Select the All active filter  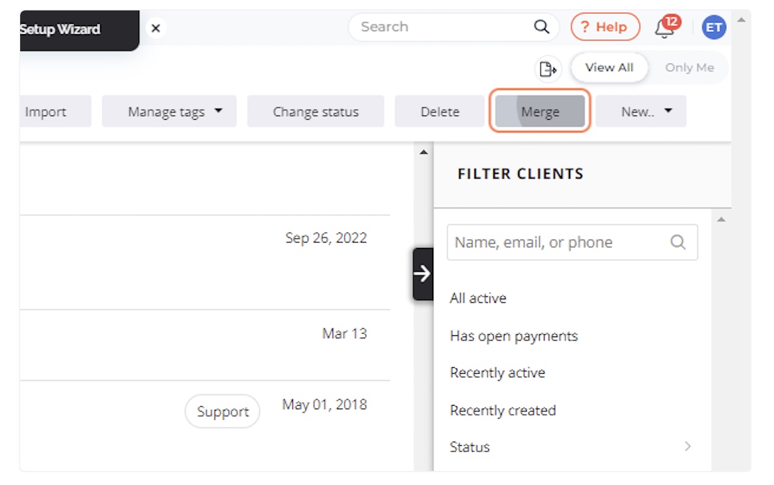[x=478, y=298]
